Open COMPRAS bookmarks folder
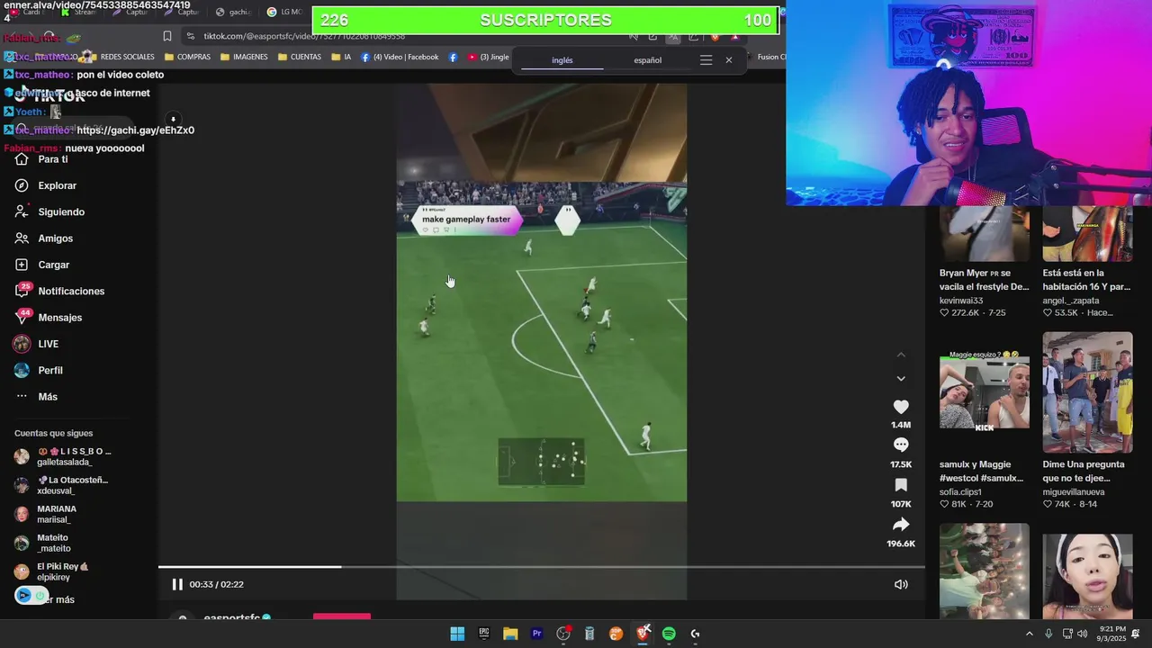Screen dimensions: 1152x648 click(x=187, y=57)
